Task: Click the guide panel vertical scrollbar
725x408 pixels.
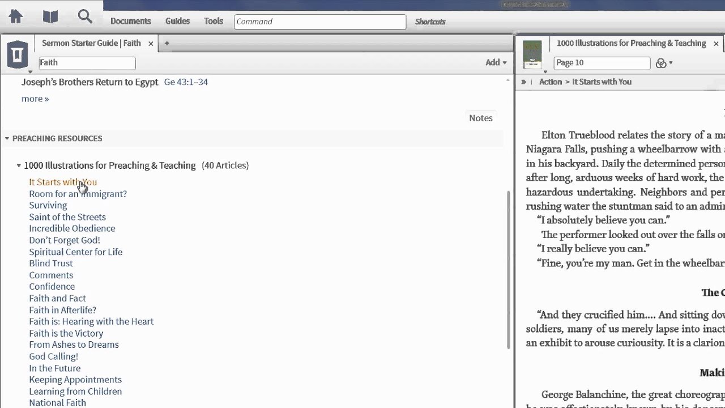Action: pyautogui.click(x=508, y=269)
